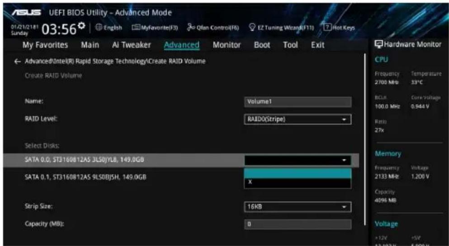Click the English language button
Viewport: 449px width, 246px height.
click(x=109, y=28)
